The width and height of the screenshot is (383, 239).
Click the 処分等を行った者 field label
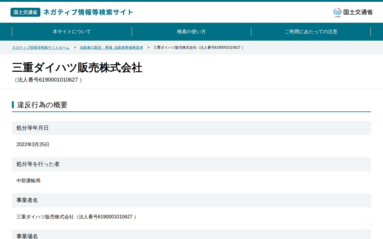[x=38, y=164]
